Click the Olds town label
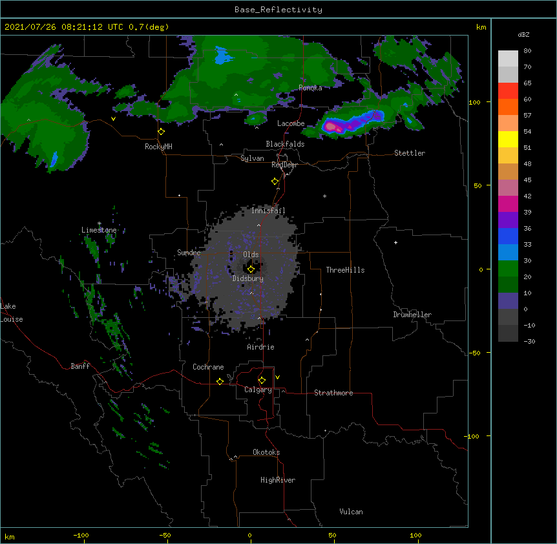Image resolution: width=557 pixels, height=544 pixels. coord(251,255)
